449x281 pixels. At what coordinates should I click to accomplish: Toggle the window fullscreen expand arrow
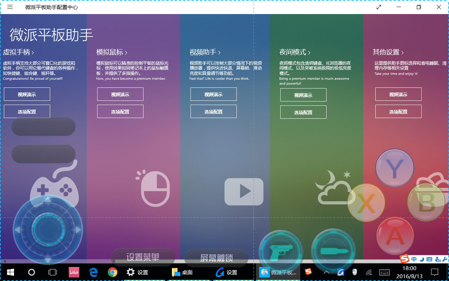(x=379, y=7)
